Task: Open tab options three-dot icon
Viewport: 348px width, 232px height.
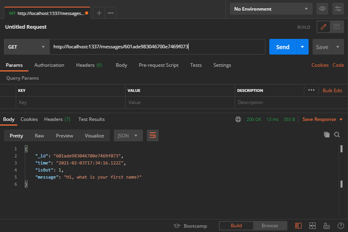Action: coord(110,13)
